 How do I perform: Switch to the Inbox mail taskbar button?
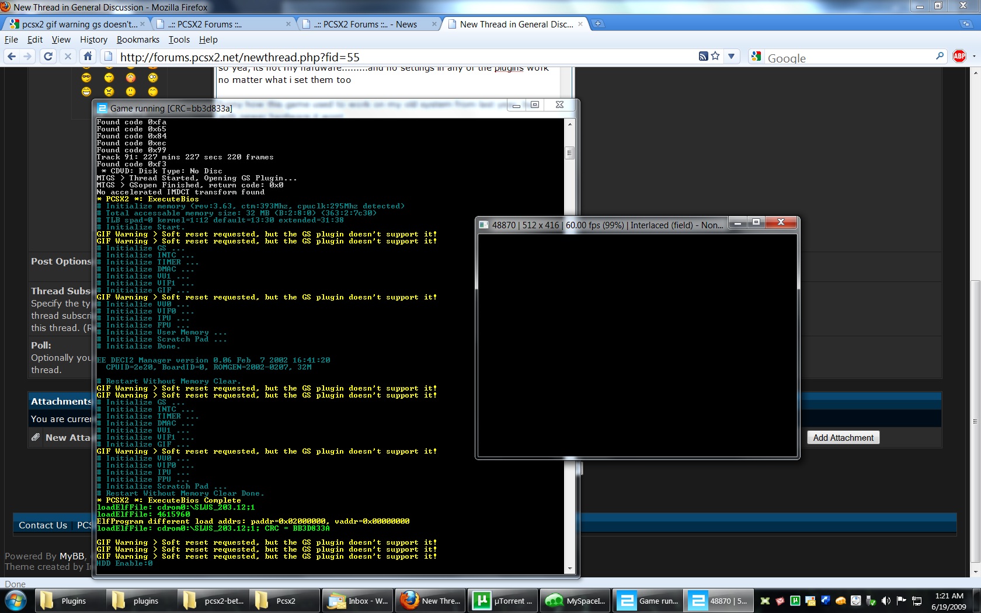click(x=357, y=601)
